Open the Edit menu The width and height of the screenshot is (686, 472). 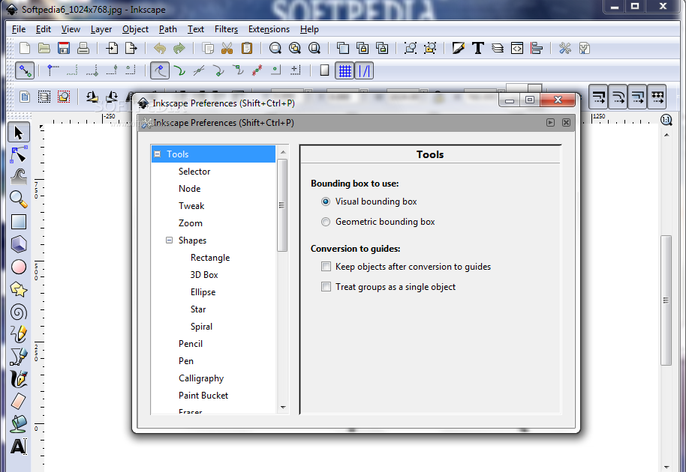click(44, 29)
